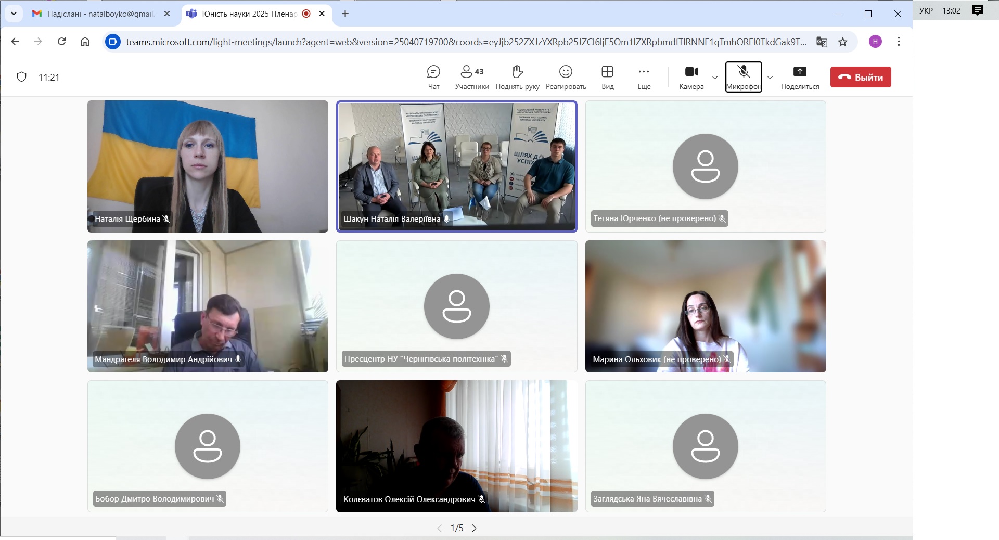Select Шакун Наталія Валеріївна video tile
The height and width of the screenshot is (540, 999).
[456, 166]
